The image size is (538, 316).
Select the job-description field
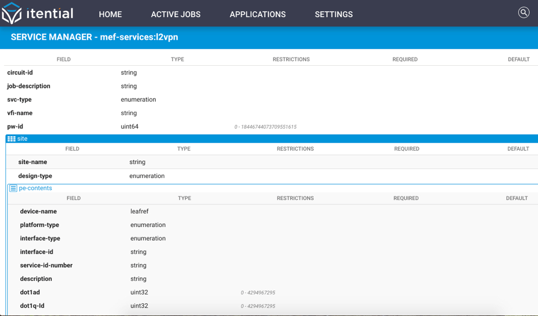point(29,86)
